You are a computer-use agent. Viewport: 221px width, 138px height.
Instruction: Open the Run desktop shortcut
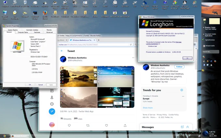(x=135, y=4)
